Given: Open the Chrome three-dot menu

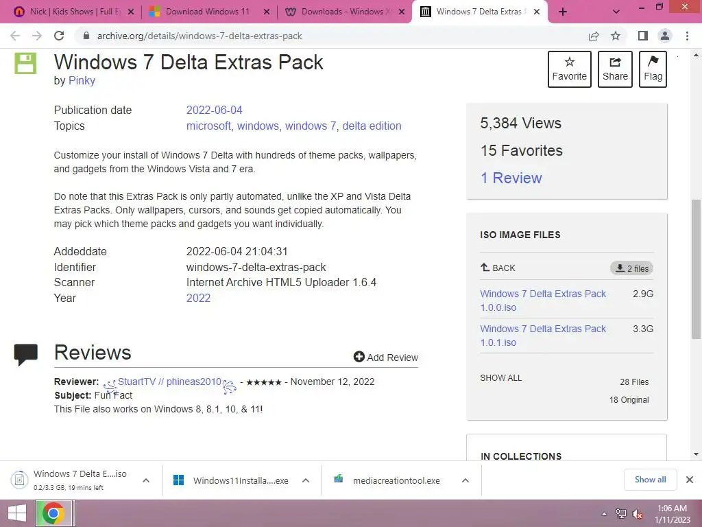Looking at the screenshot, I should coord(687,36).
